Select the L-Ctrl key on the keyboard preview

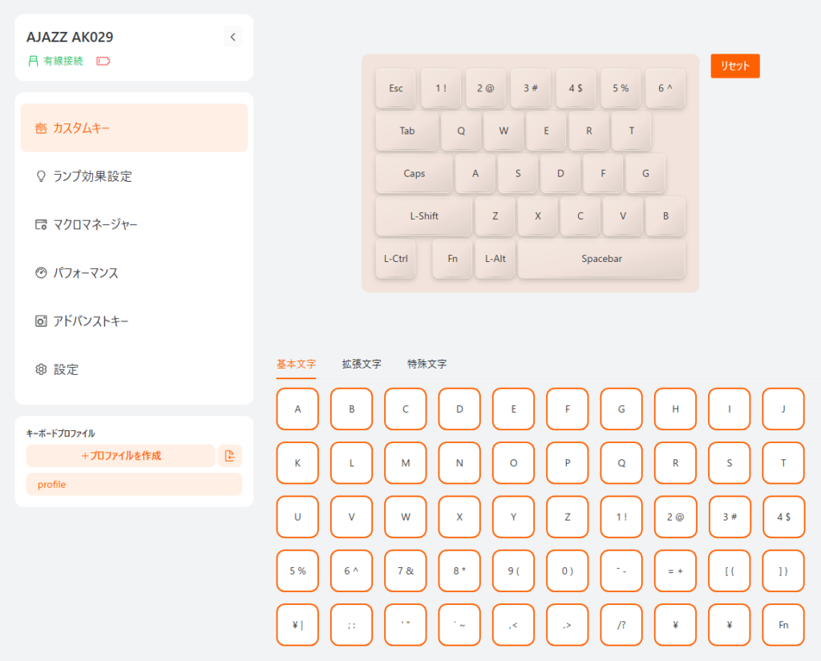click(x=396, y=259)
